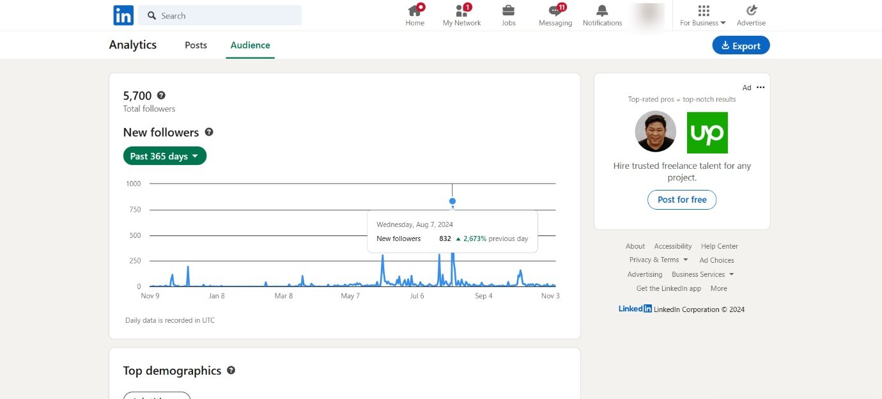Click the Total followers label
The height and width of the screenshot is (399, 882).
pyautogui.click(x=149, y=109)
